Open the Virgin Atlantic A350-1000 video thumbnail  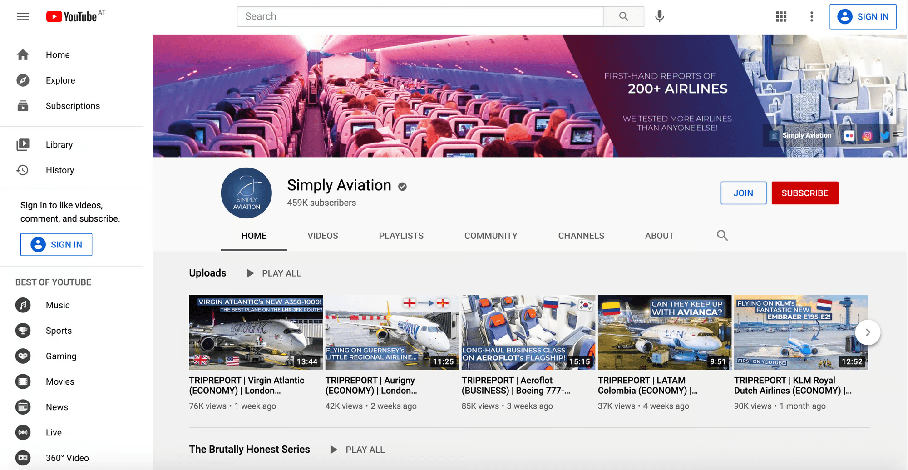coord(256,332)
